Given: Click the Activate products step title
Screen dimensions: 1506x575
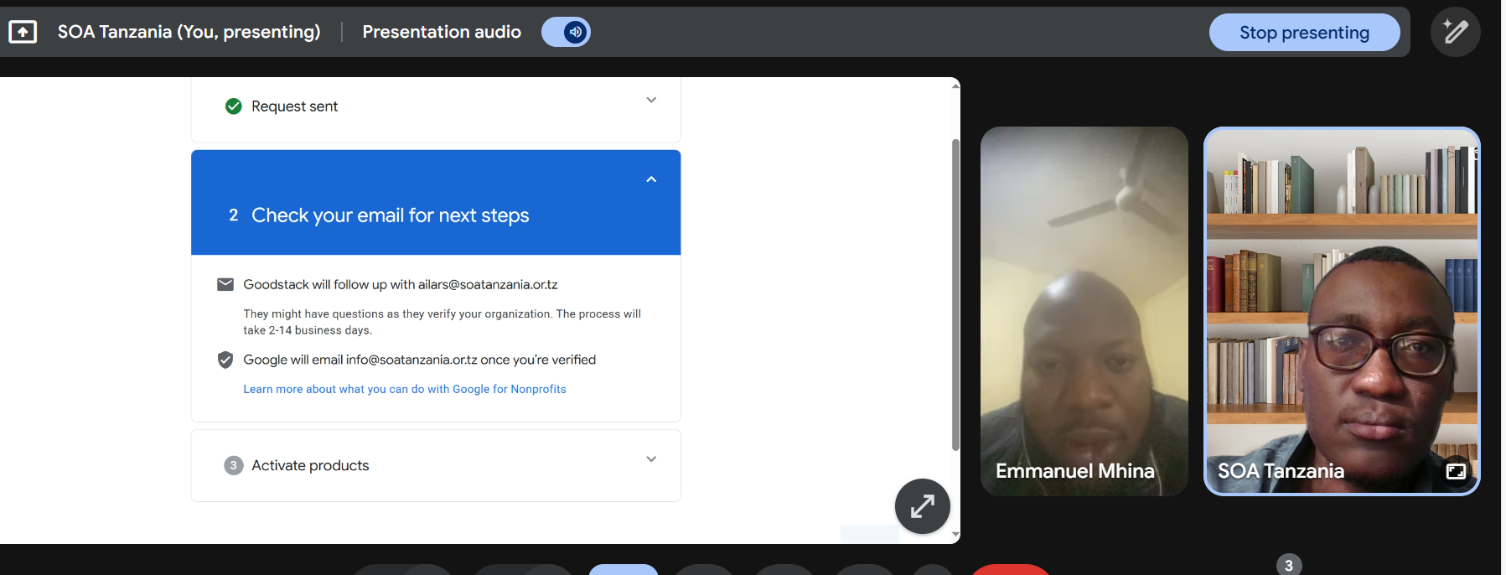Looking at the screenshot, I should pyautogui.click(x=310, y=465).
